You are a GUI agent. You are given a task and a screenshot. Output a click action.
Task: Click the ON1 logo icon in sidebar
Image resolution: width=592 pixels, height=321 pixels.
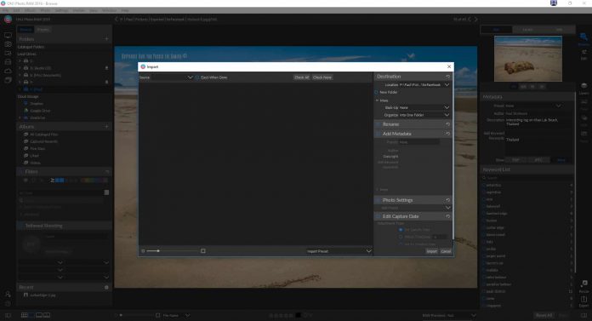(8, 19)
